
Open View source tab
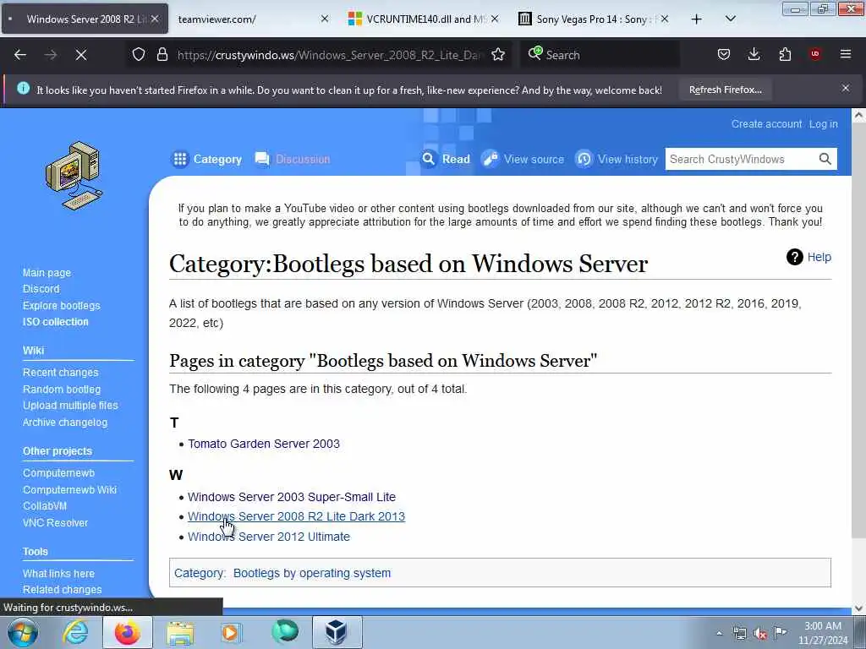523,159
